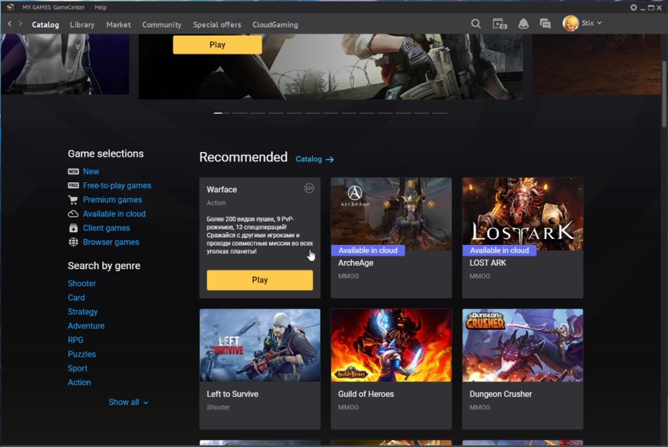Click Play on the Warface card
Screen dimensions: 668x447
point(260,280)
